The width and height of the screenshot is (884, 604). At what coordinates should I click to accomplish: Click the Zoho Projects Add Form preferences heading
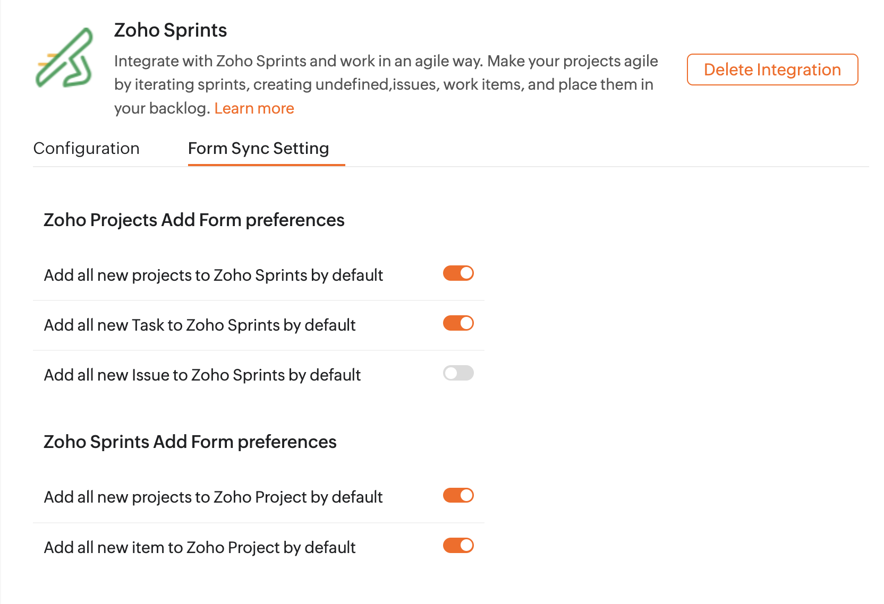(194, 220)
